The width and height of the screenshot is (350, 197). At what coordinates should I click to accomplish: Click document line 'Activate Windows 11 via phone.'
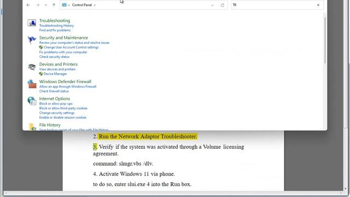pos(137,174)
